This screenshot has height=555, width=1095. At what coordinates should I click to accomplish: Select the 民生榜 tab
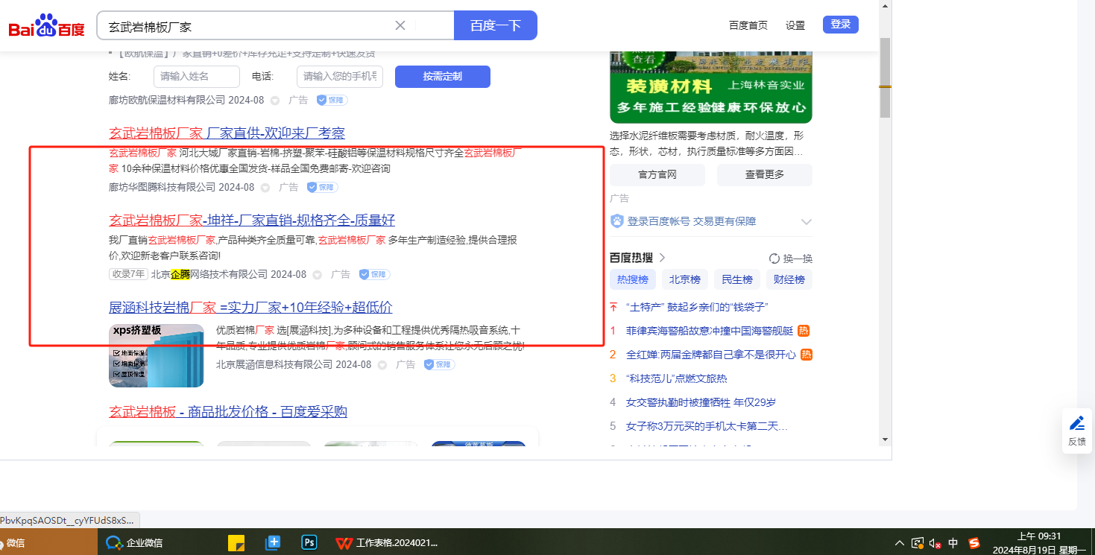coord(736,279)
